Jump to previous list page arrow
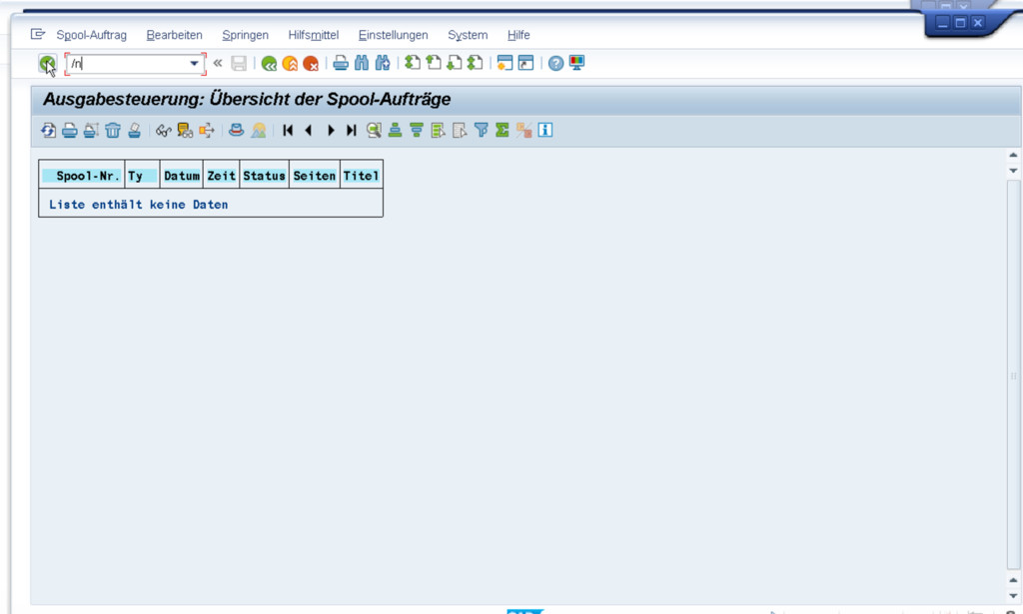Image resolution: width=1023 pixels, height=614 pixels. click(x=309, y=131)
